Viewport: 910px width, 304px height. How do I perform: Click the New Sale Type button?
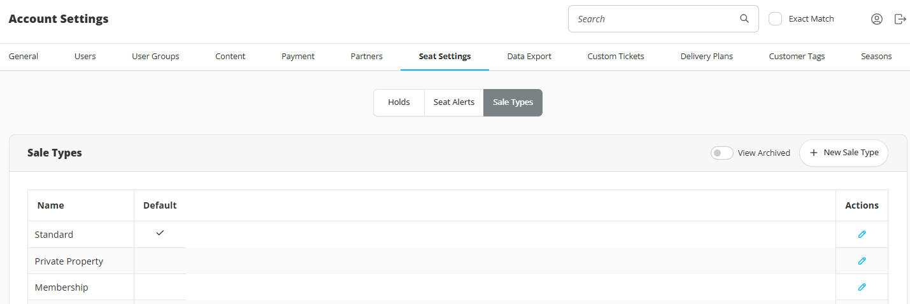point(844,153)
